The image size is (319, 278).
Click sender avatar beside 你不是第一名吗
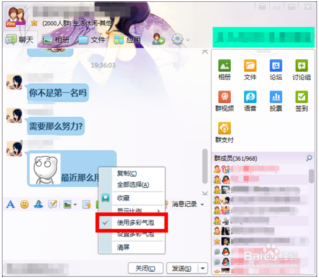pos(14,82)
